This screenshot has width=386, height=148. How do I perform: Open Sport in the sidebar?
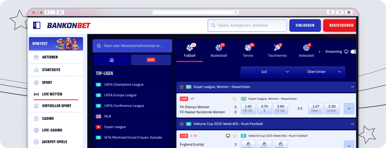[56, 82]
